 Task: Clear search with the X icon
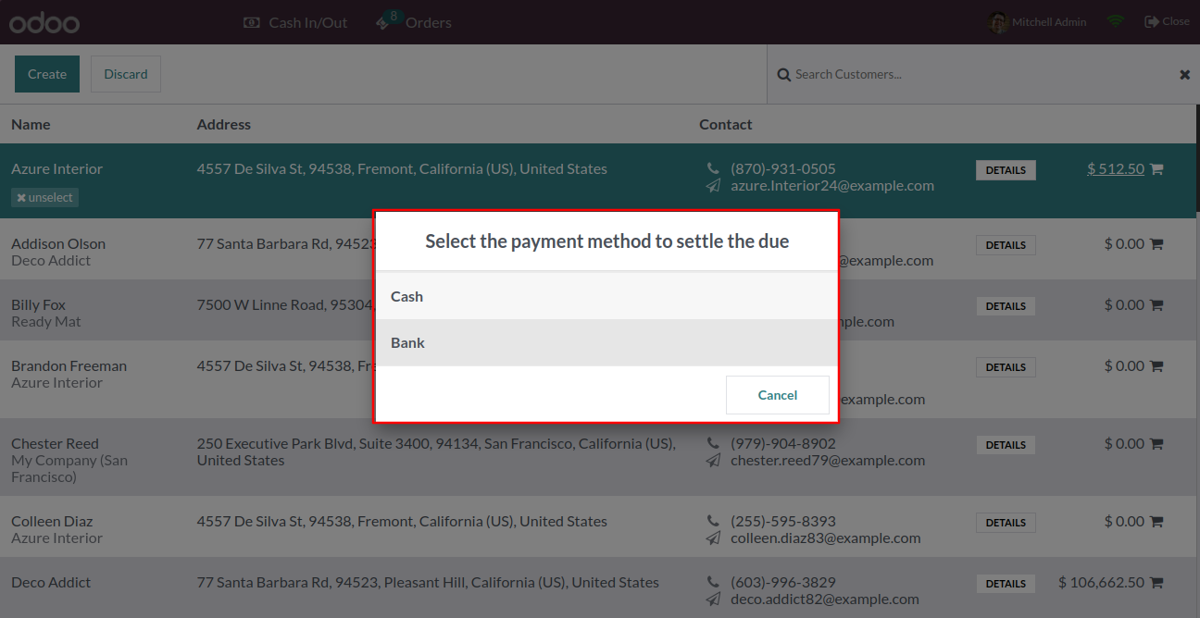coord(1184,75)
